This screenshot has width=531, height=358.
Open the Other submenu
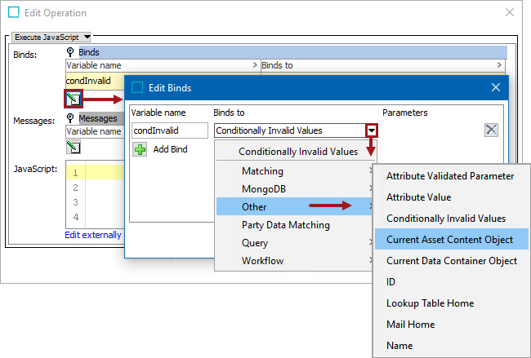point(254,207)
